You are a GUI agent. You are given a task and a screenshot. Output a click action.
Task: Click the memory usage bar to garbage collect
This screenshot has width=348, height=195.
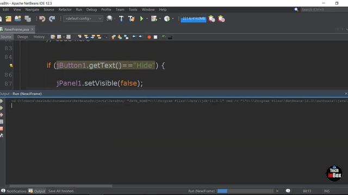(194, 19)
